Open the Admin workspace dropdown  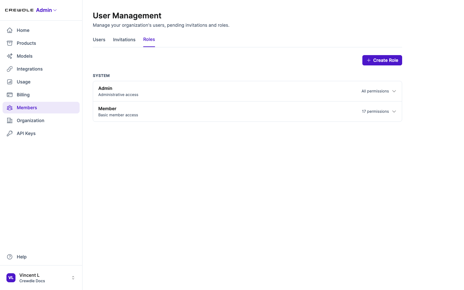click(46, 10)
